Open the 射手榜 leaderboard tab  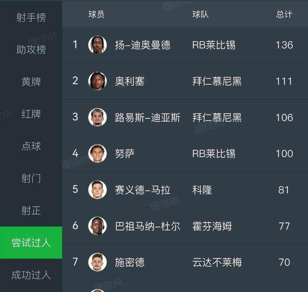(31, 17)
